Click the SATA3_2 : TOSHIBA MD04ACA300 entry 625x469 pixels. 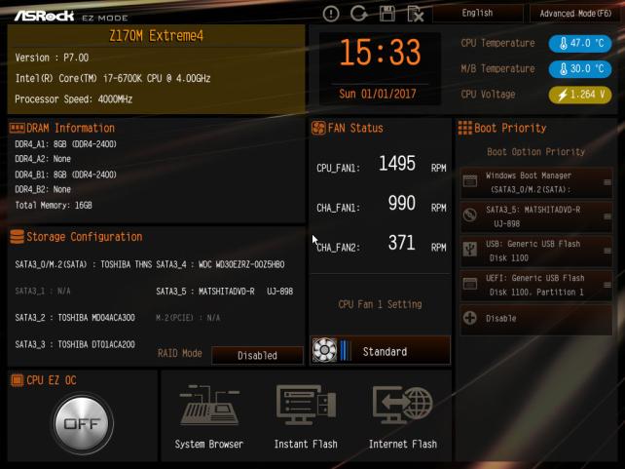click(75, 318)
